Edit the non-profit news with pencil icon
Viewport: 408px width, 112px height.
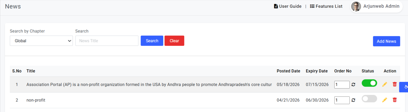tap(384, 100)
